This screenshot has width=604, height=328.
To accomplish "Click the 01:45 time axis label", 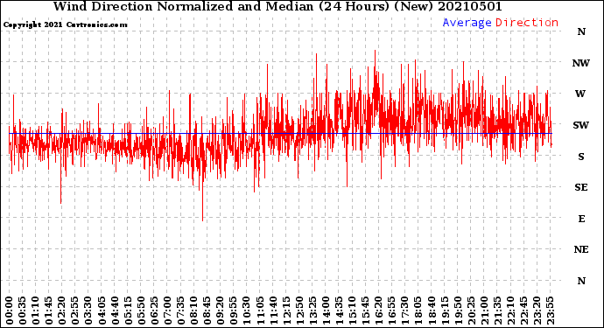I will 49,311.
